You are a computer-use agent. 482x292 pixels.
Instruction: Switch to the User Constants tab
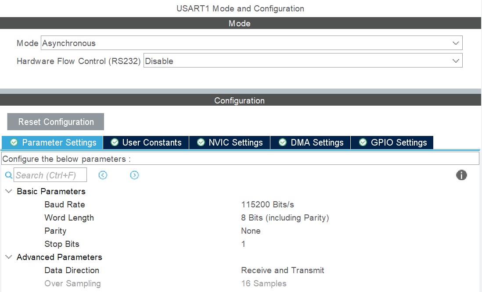151,142
